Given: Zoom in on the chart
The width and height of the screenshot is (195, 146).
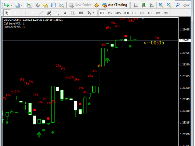Looking at the screenshot, I should [x=161, y=5].
